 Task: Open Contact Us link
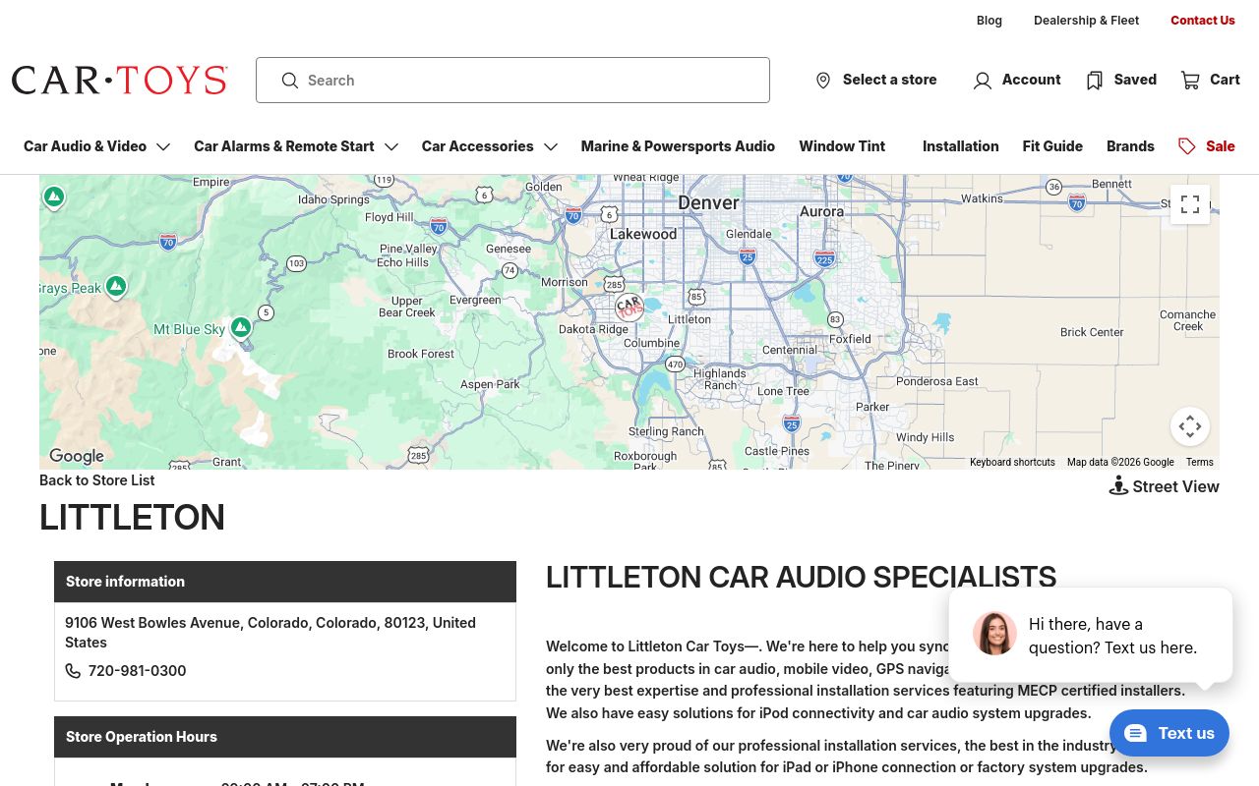[1202, 21]
